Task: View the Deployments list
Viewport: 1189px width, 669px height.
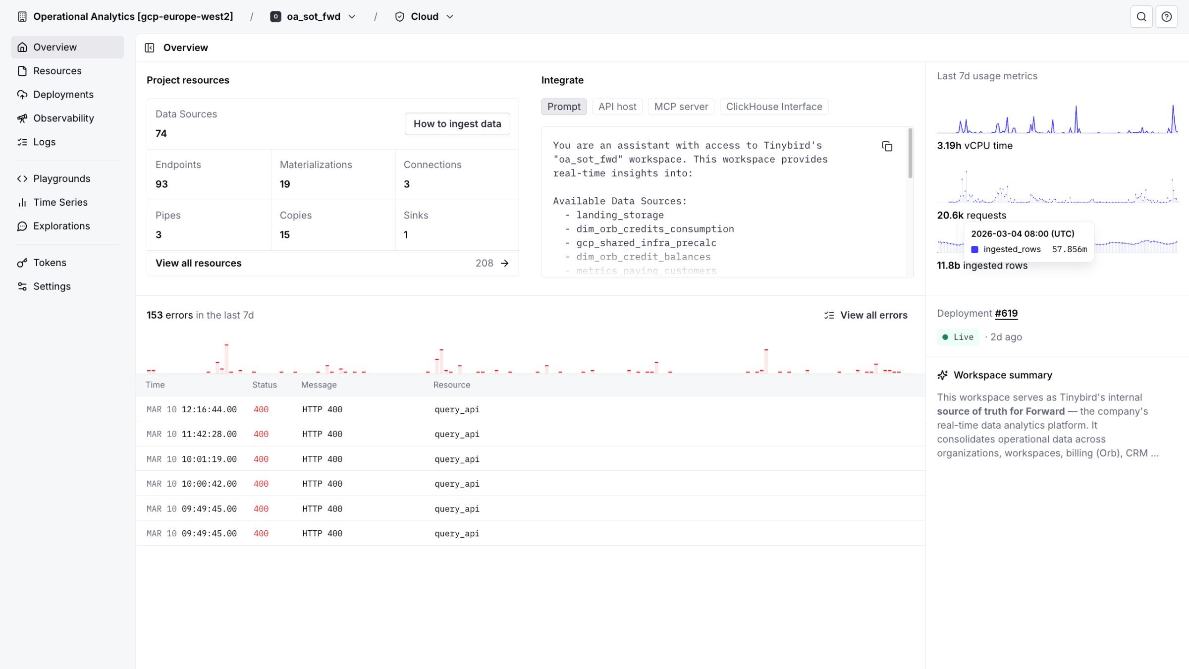Action: click(63, 94)
